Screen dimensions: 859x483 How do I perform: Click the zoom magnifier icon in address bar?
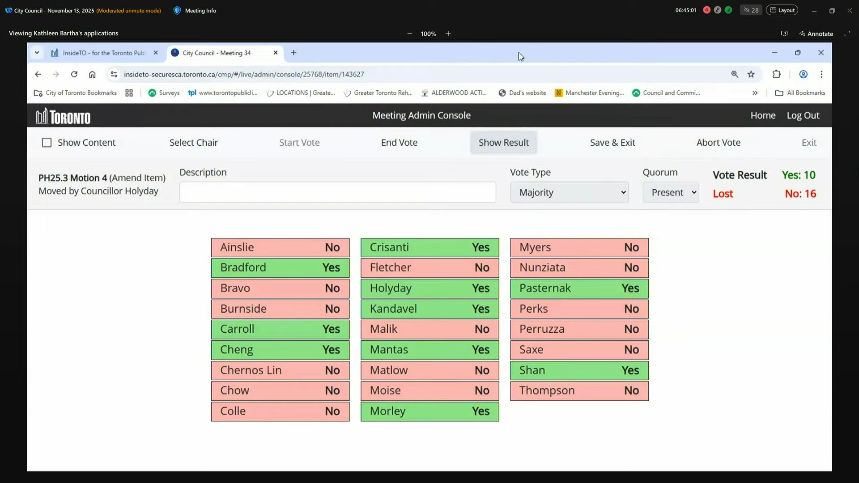point(735,74)
